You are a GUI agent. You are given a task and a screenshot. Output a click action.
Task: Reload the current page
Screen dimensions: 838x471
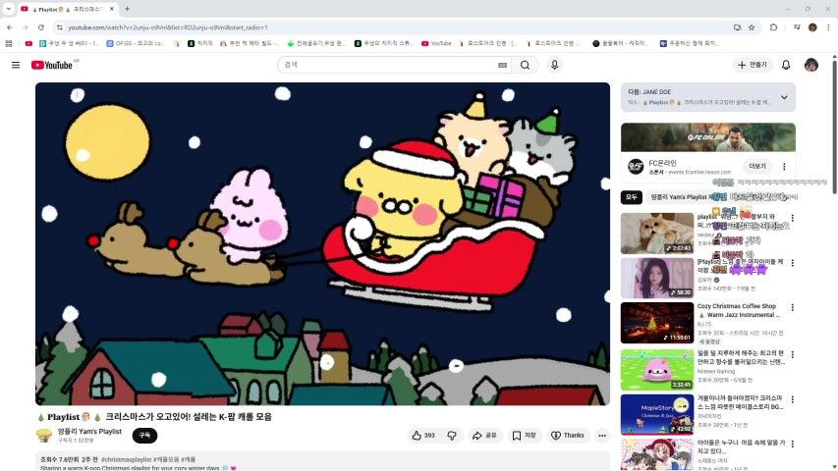[41, 27]
